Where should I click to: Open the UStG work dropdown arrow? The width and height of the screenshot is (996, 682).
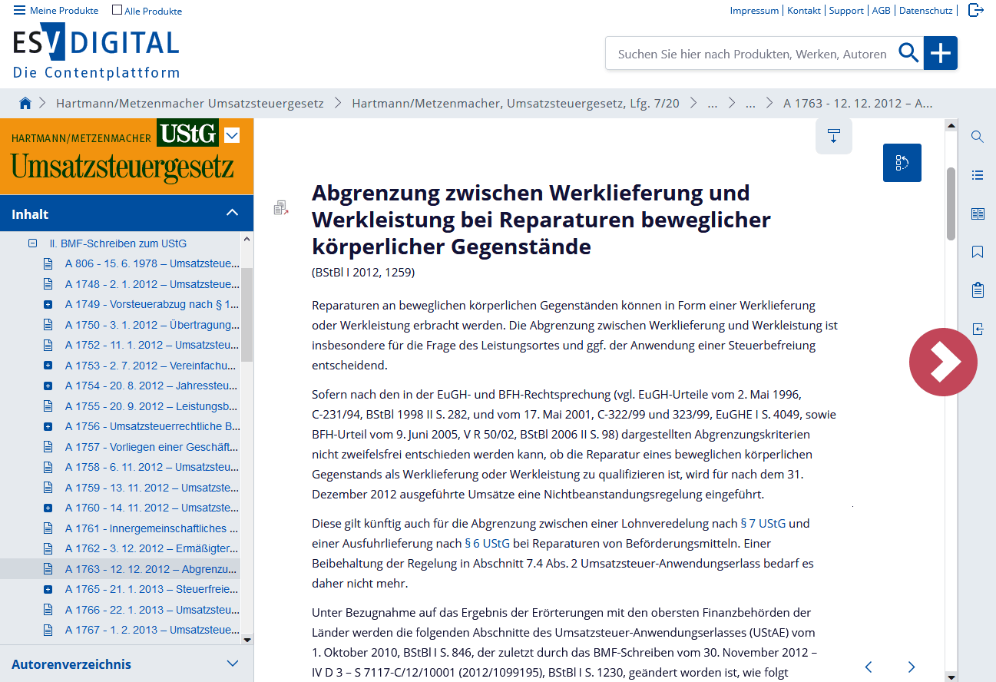coord(232,135)
